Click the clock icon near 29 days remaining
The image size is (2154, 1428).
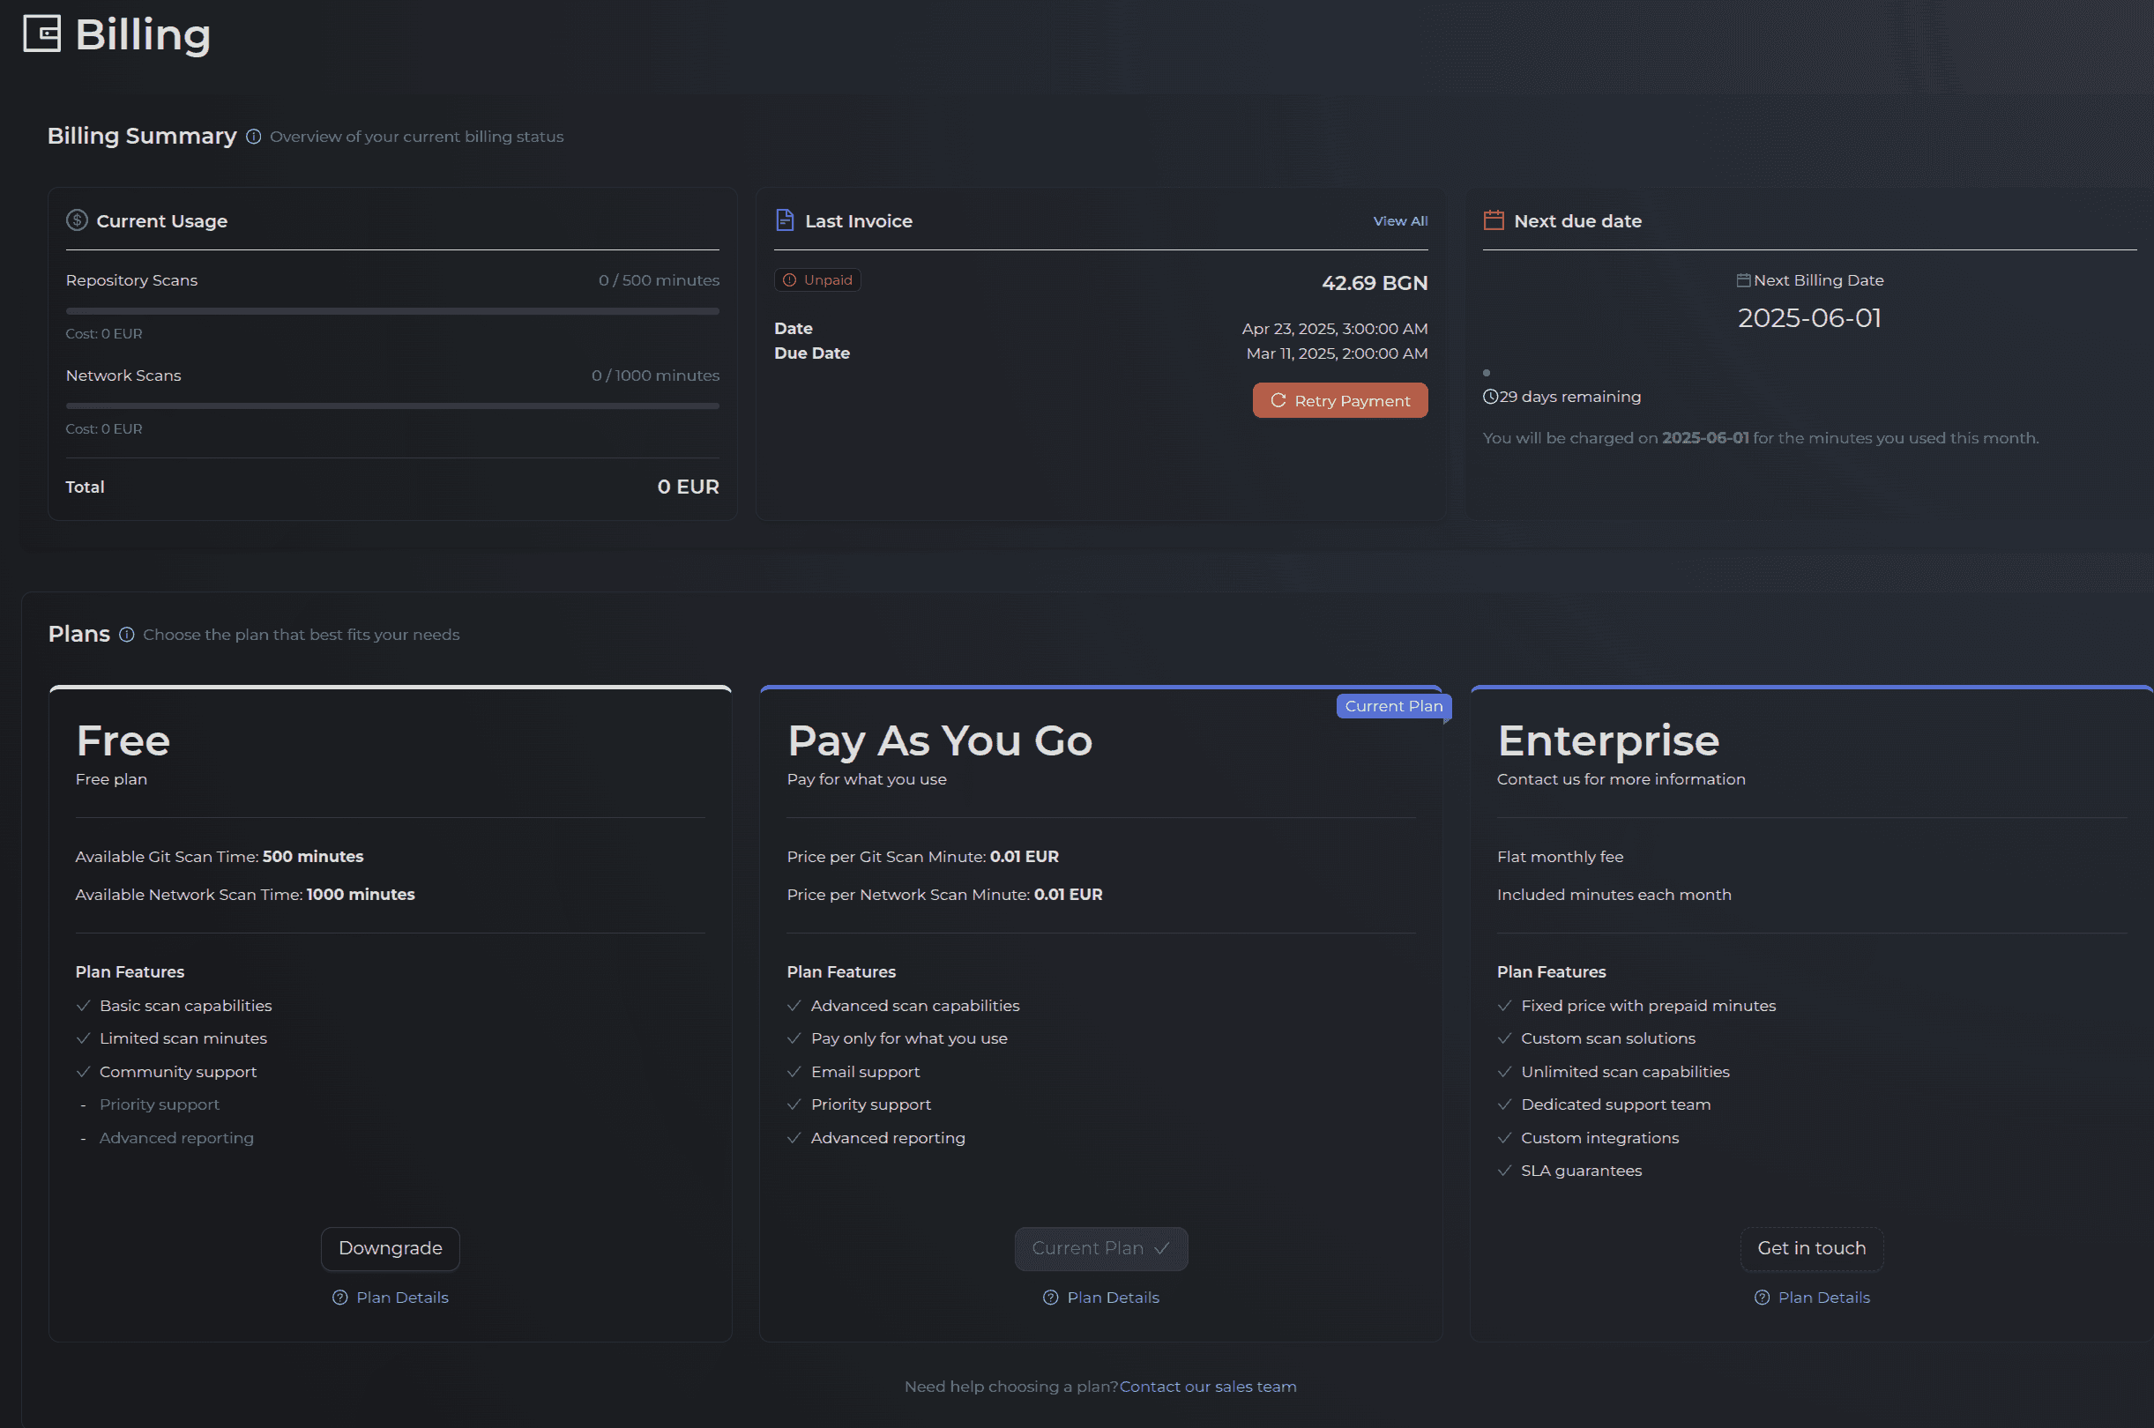pos(1490,396)
